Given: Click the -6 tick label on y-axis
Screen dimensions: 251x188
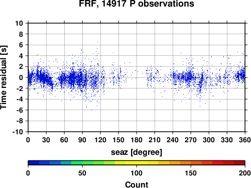Looking at the screenshot, I should pos(20,110).
